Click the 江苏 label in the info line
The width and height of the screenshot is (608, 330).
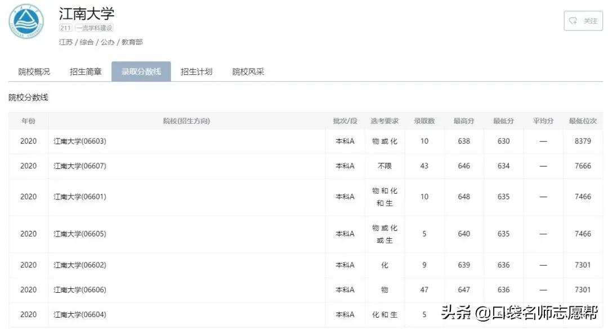pos(65,42)
